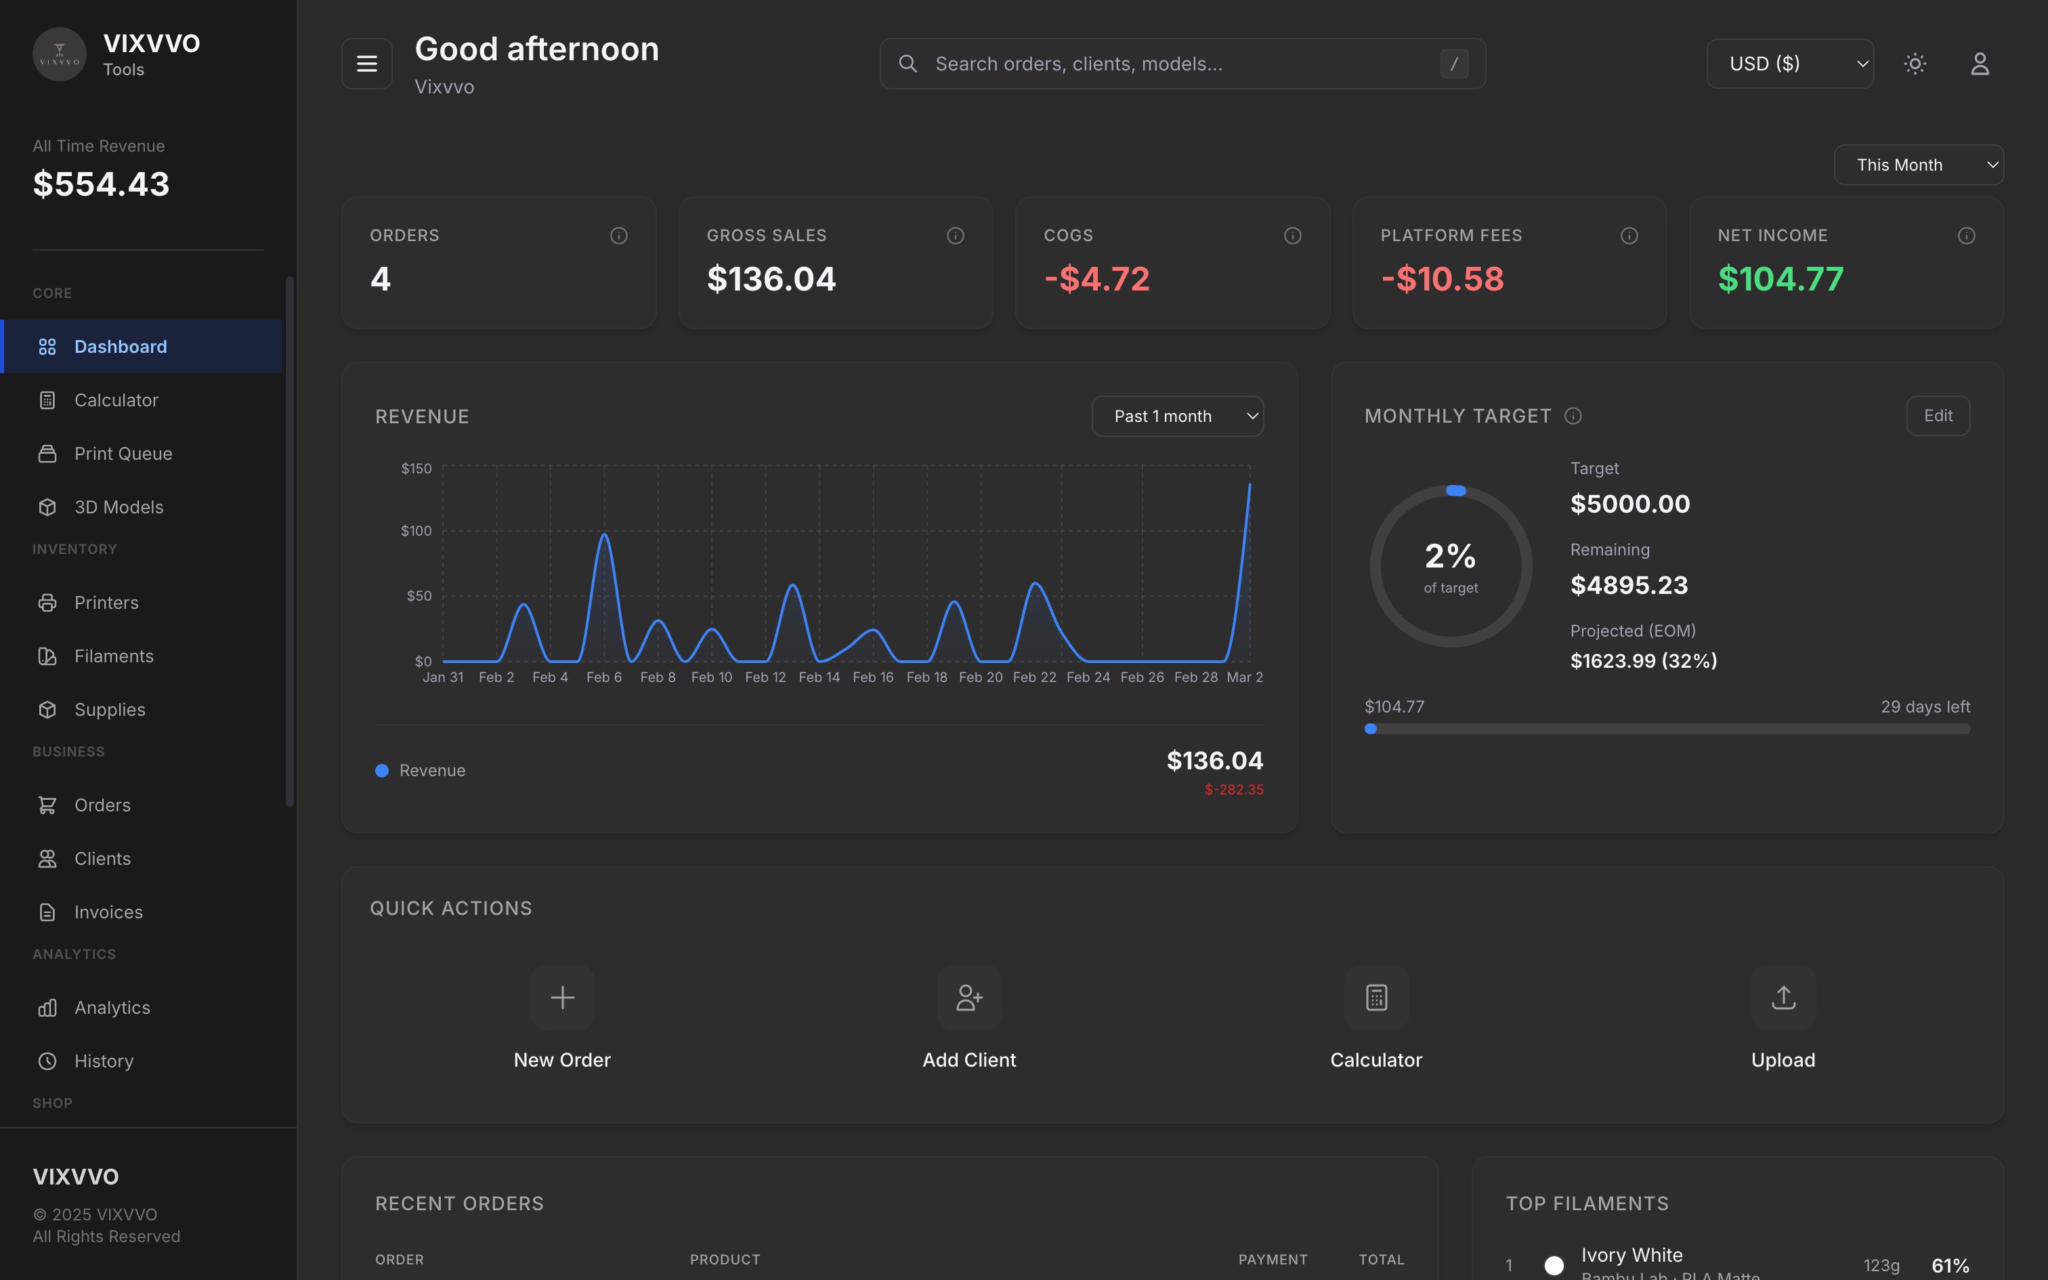Click the search orders input field
2048x1280 pixels.
click(x=1181, y=64)
